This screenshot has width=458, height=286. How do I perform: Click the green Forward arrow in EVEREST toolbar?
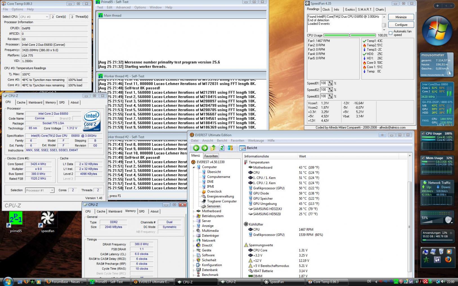[205, 148]
